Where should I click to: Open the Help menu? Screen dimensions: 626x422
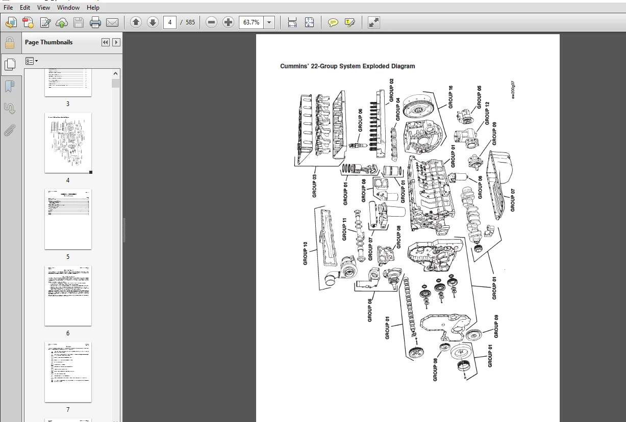coord(93,8)
